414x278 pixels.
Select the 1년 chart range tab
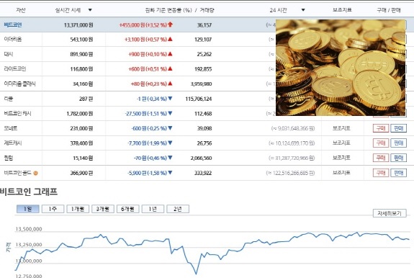[x=153, y=209]
